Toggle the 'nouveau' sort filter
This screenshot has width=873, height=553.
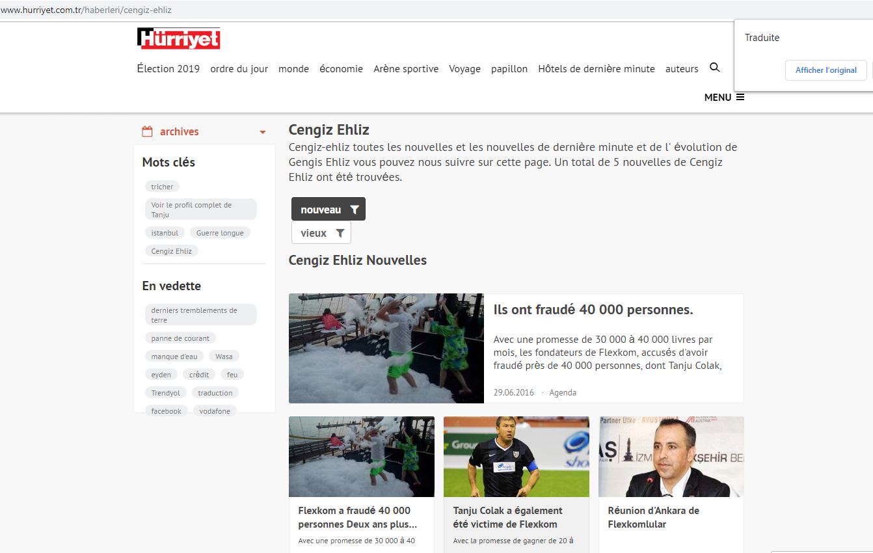point(328,209)
